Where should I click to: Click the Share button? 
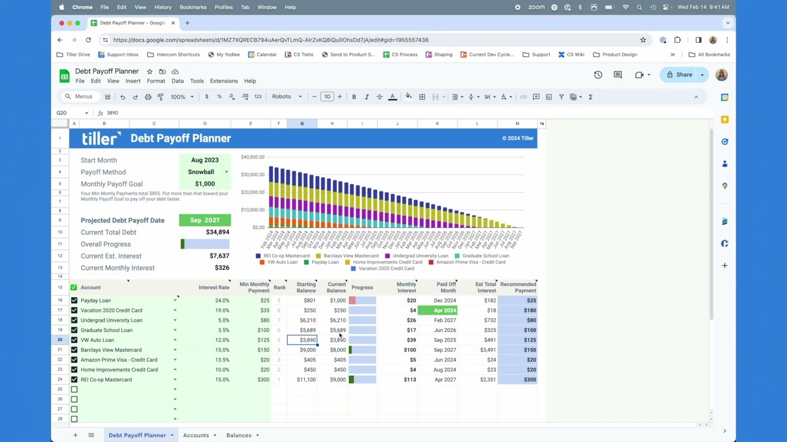pos(679,75)
